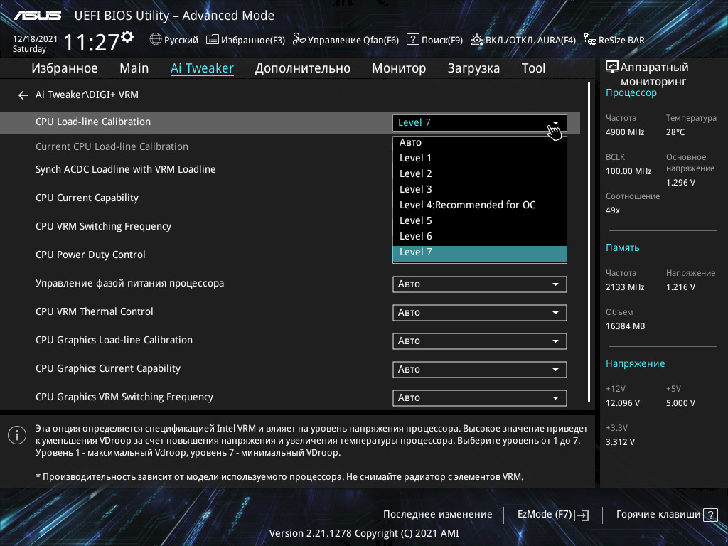Click the 28°C temperature value
This screenshot has width=728, height=546.
pyautogui.click(x=675, y=132)
